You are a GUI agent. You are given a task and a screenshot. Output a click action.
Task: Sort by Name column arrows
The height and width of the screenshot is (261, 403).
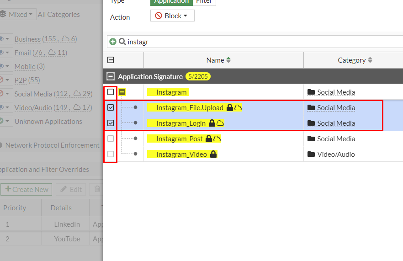(228, 60)
